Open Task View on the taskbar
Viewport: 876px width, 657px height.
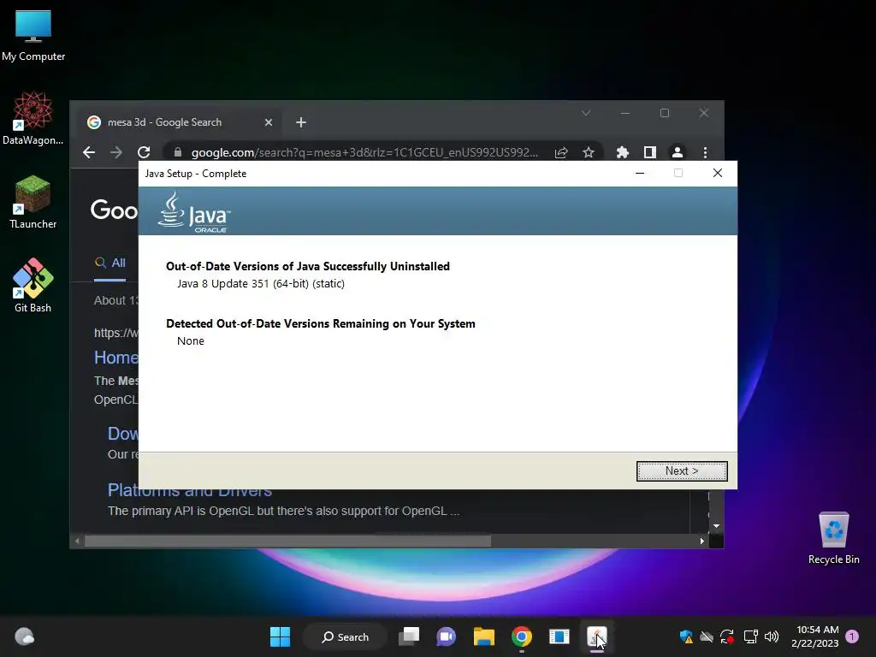pyautogui.click(x=408, y=636)
